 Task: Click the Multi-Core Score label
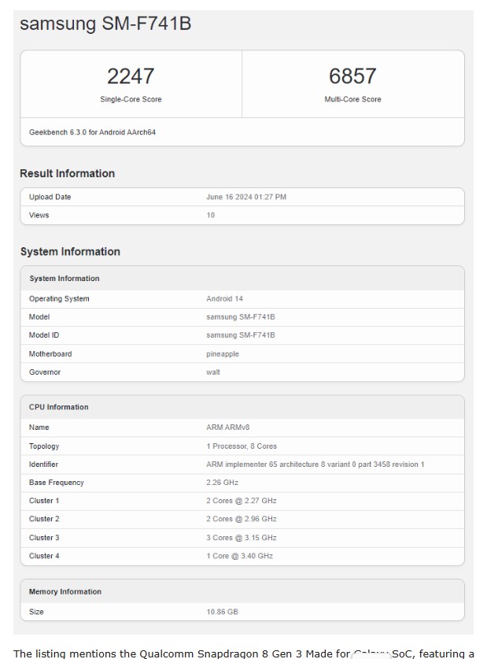point(352,99)
